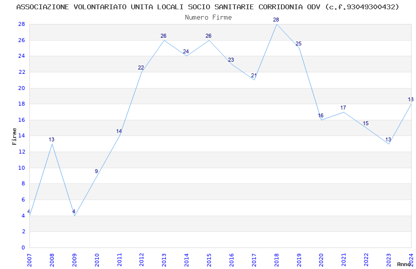Select the 2009 data point labeled 4
416x269 pixels.
(x=74, y=211)
